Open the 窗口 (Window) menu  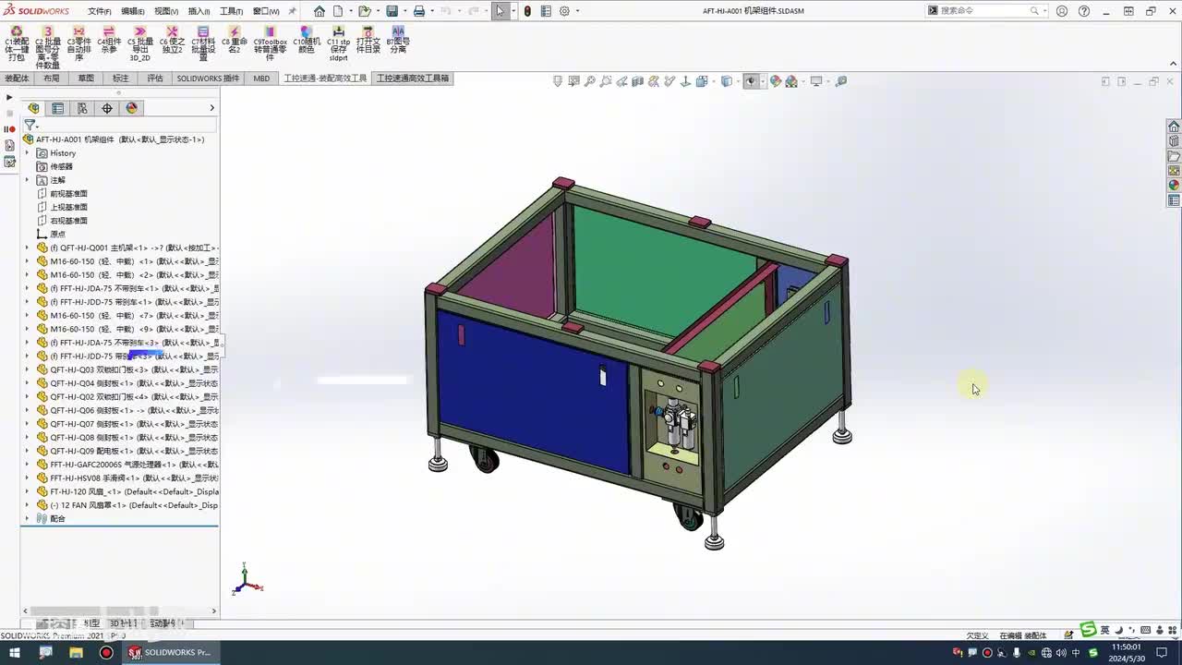(x=266, y=11)
